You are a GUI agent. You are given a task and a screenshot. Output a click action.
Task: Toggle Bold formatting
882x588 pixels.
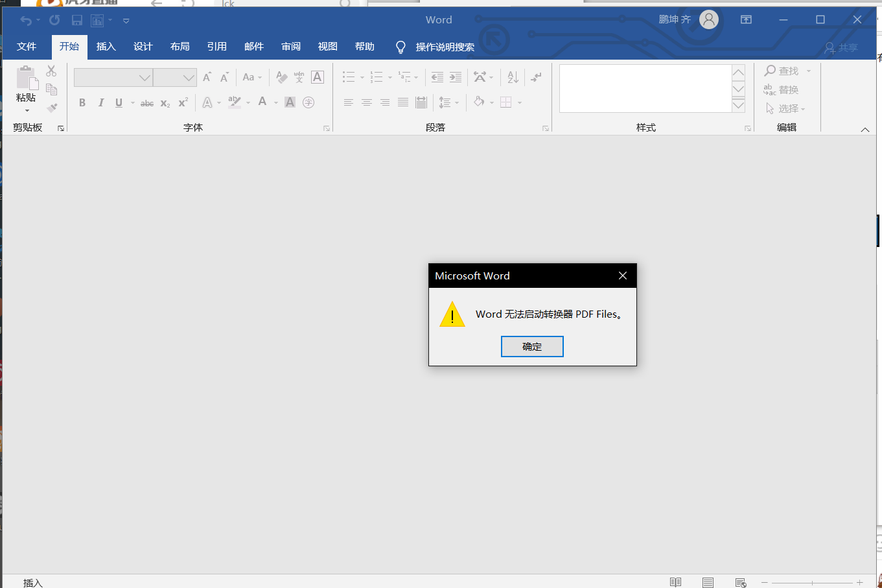(82, 102)
